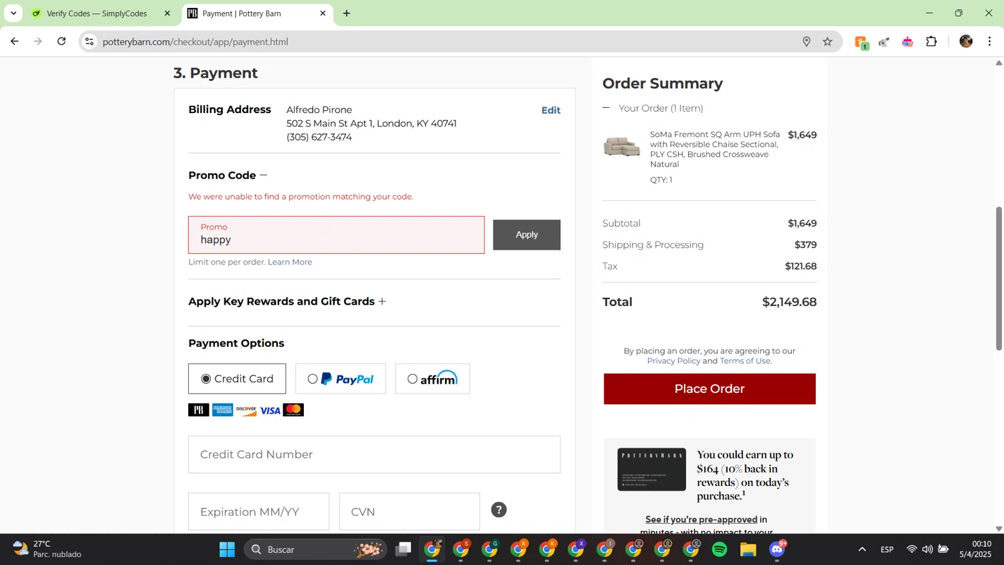
Task: Open Chrome extensions puzzle menu
Action: (x=932, y=42)
